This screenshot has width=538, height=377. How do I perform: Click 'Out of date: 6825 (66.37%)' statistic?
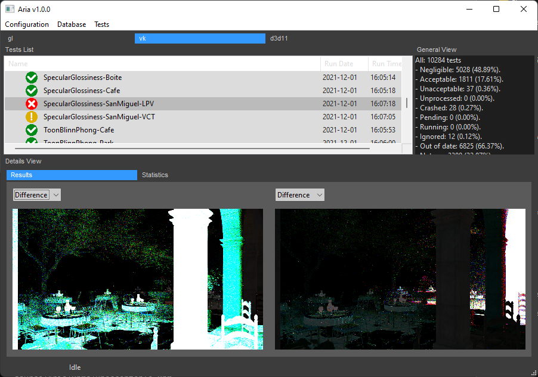(460, 147)
